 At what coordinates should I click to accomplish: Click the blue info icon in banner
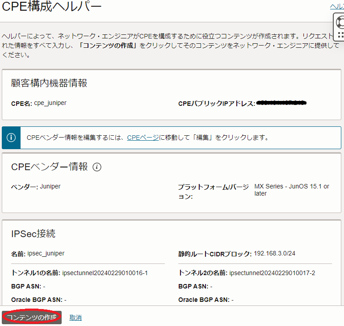point(11,138)
